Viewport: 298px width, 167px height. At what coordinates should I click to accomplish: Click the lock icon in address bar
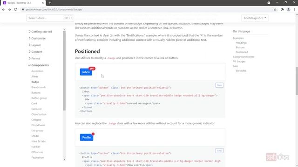[23, 9]
